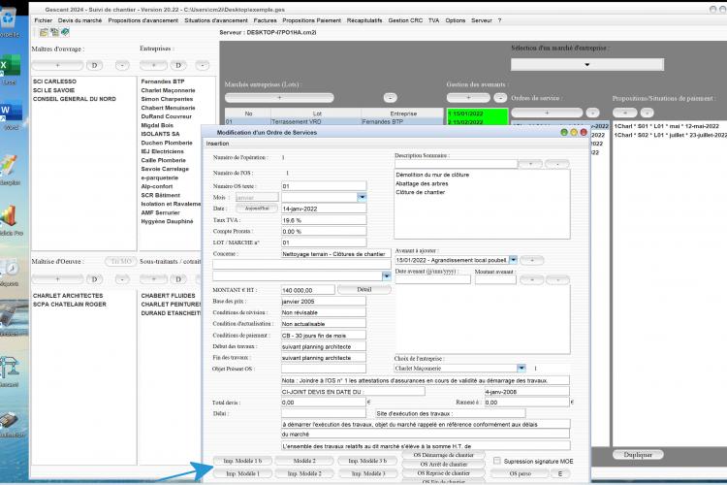Screen dimensions: 727x485
Task: Open the Situations d'avancement menu
Action: 216,20
